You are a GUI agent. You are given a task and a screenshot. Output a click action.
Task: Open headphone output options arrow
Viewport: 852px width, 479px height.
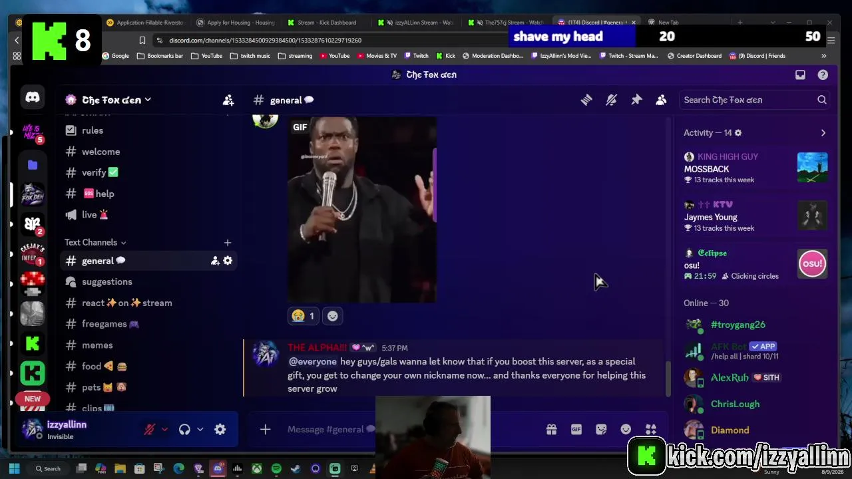tap(200, 430)
